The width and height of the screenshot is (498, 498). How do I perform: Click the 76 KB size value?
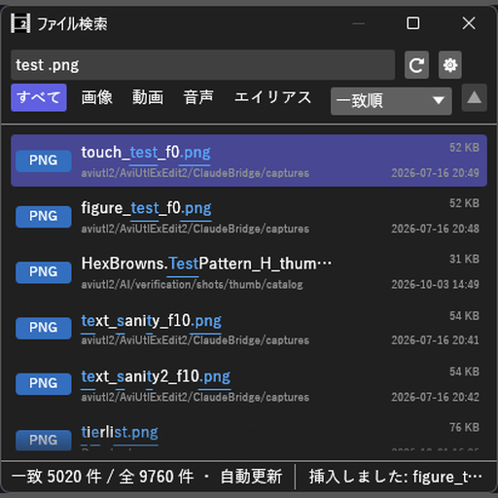tap(464, 427)
